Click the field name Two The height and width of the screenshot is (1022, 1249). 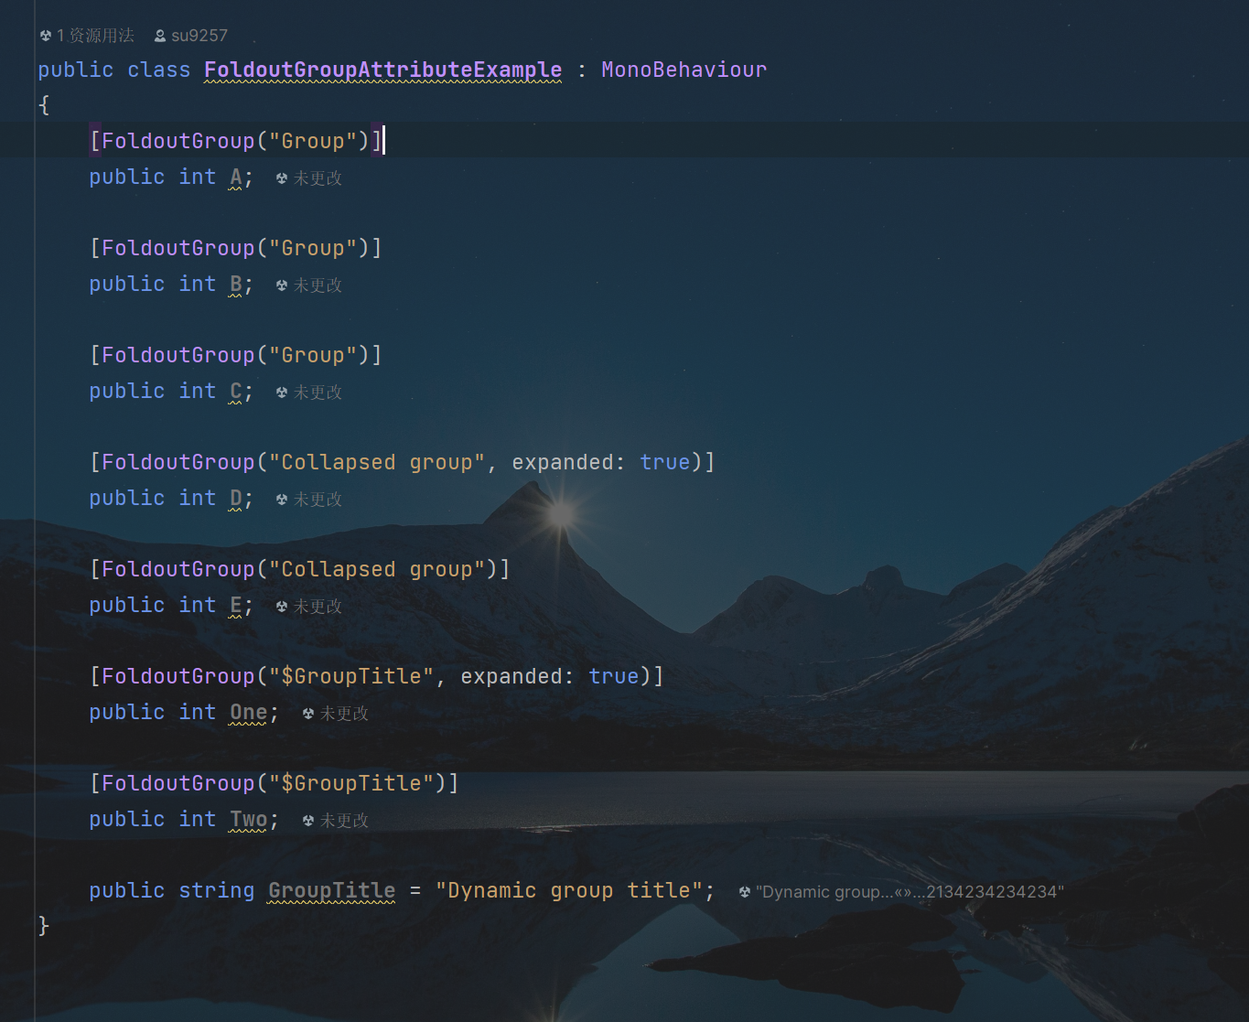point(249,819)
